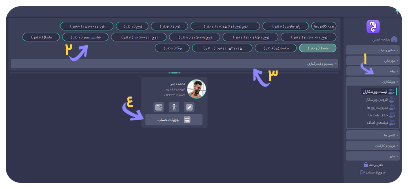Image resolution: width=408 pixels, height=189 pixels.
Task: Filter by زوج ۱۱-۱۲:۳۰ (۷ نفر) class
Action: click(139, 37)
